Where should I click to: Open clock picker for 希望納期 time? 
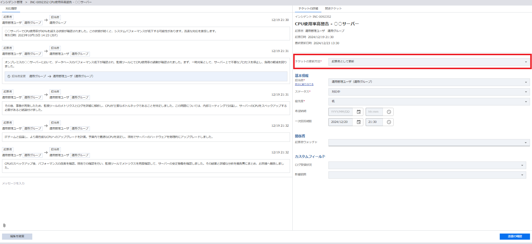pyautogui.click(x=389, y=112)
